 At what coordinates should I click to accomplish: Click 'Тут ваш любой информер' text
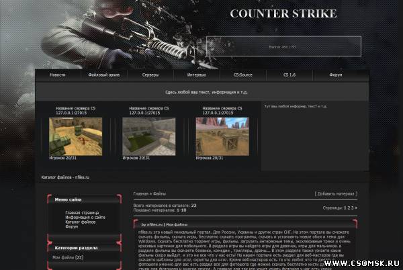296,106
